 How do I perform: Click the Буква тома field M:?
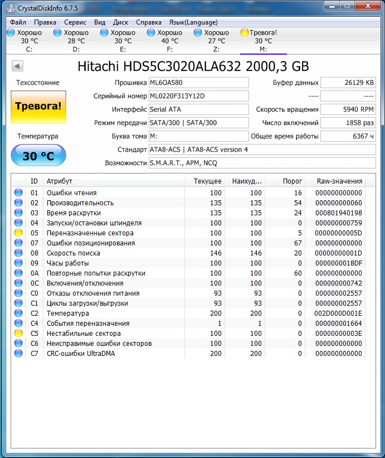(x=198, y=136)
